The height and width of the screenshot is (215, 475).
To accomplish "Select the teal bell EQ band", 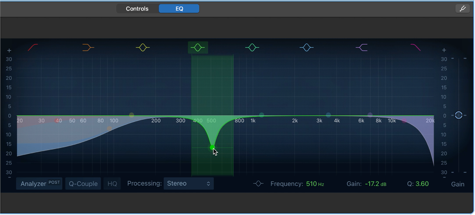I will coord(252,47).
